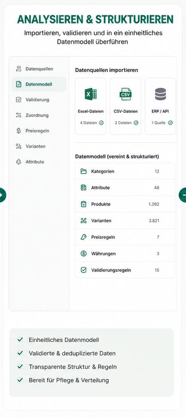Click check mark beside Bereit für Pflege
This screenshot has height=418, width=186.
click(20, 380)
